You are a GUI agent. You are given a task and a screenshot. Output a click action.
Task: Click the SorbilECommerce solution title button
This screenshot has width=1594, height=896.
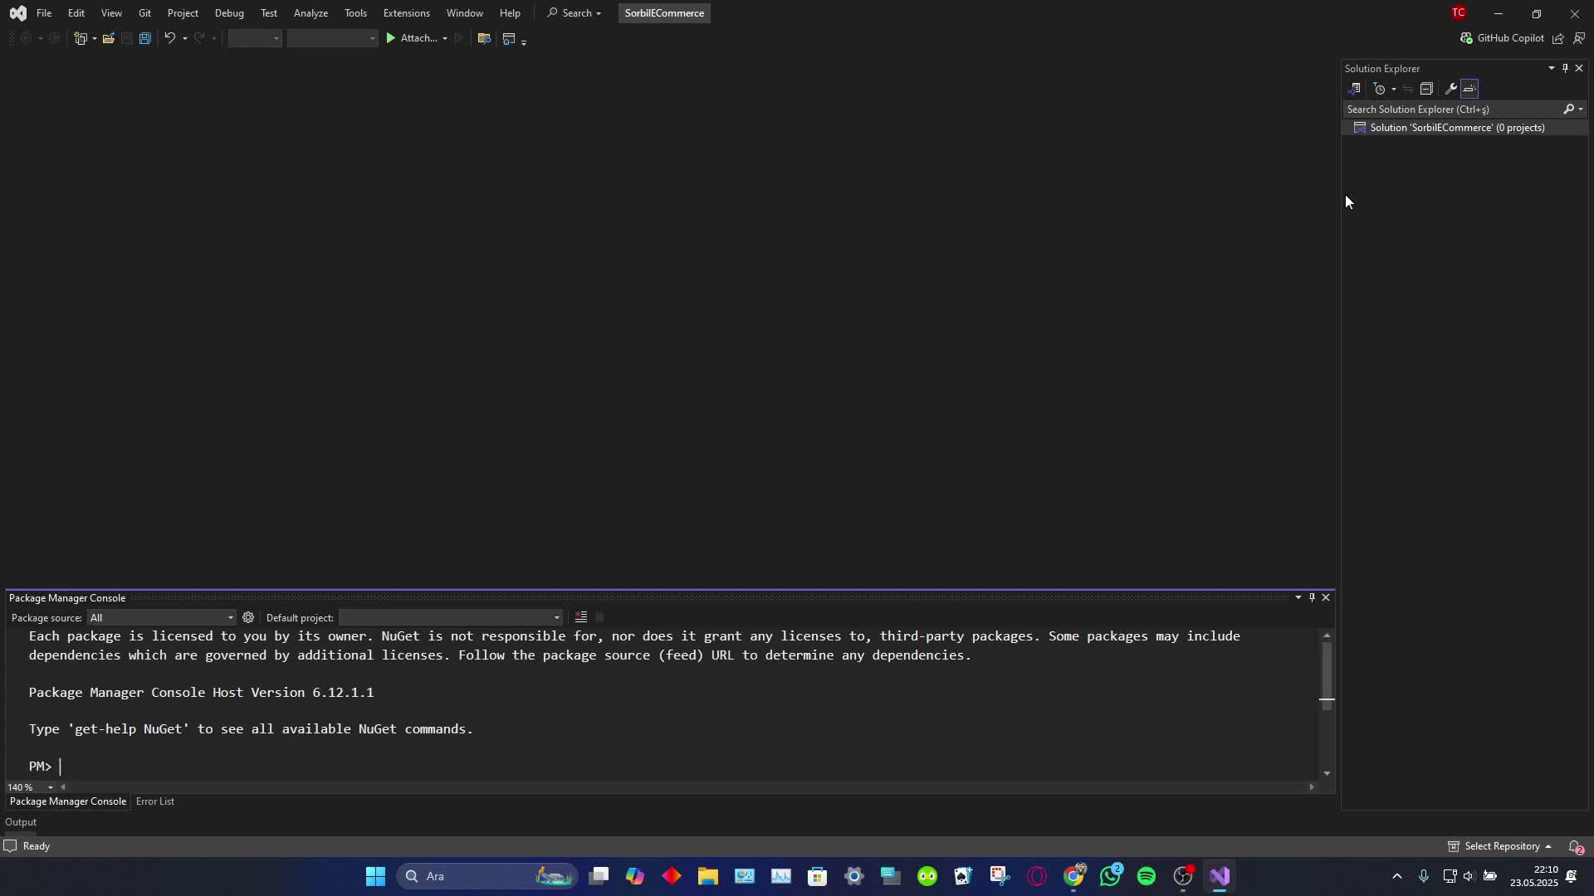[x=664, y=13]
